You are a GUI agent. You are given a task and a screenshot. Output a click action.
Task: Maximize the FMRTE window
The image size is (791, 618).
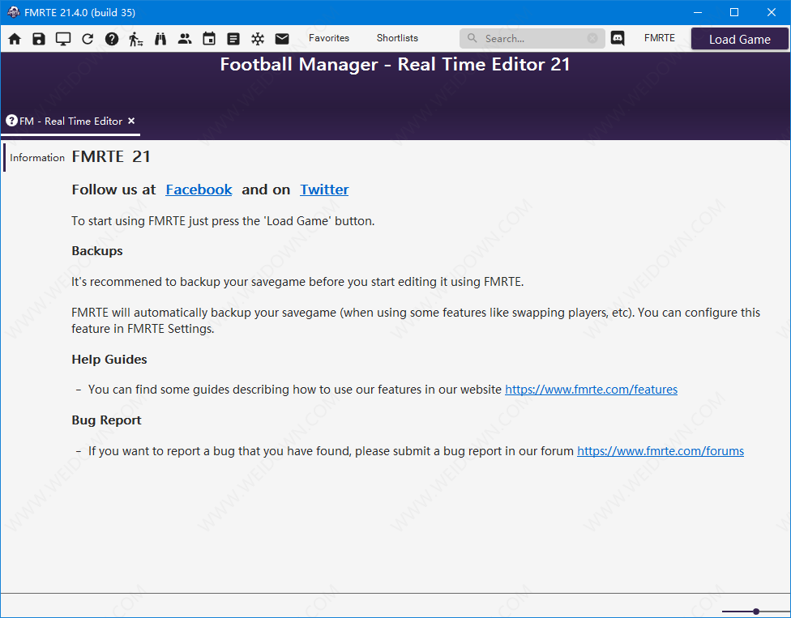coord(734,12)
